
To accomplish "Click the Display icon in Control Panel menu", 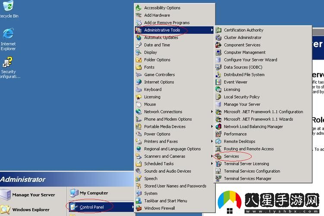I will click(138, 53).
